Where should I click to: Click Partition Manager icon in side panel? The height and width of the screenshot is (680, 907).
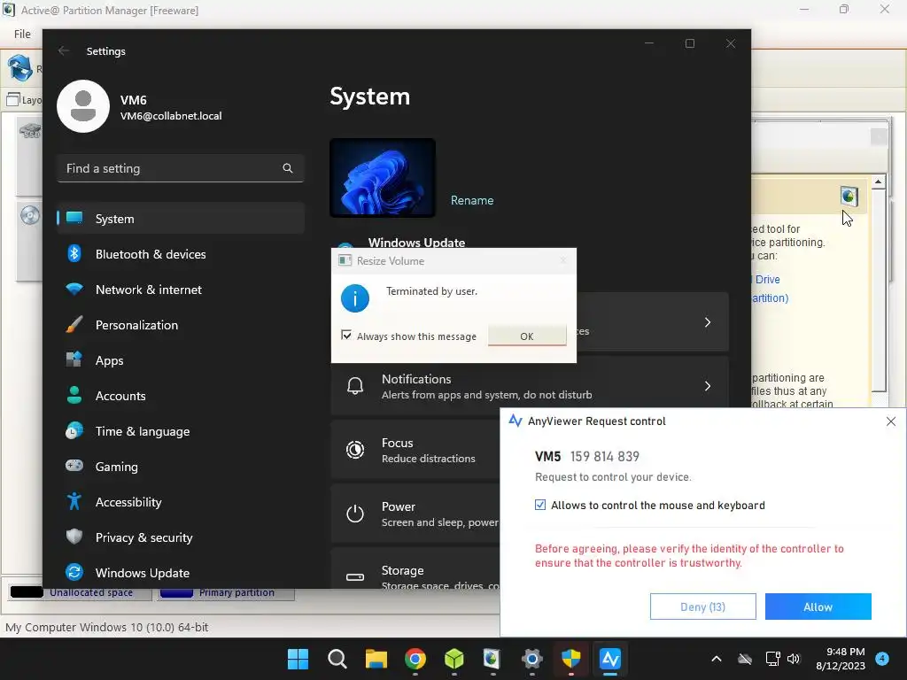(849, 197)
